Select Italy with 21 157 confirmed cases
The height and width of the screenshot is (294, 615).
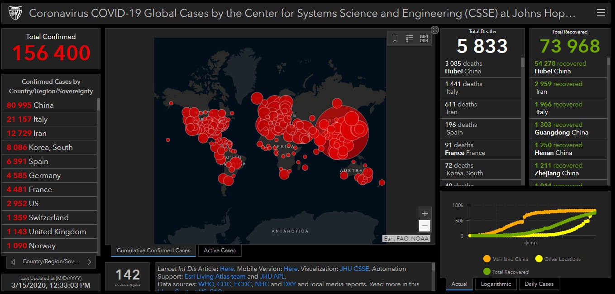pyautogui.click(x=49, y=119)
